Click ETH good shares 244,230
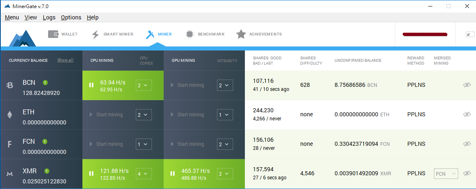The height and width of the screenshot is (189, 476). click(263, 110)
